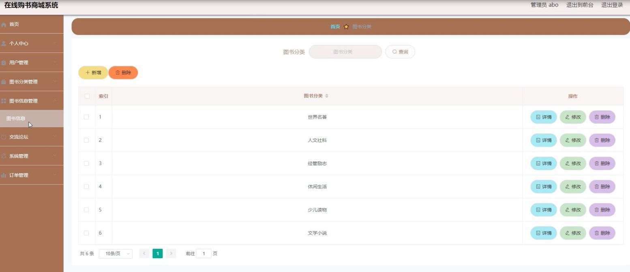Screen dimensions: 630x272
Task: Modify the 经管励志 row
Action: pyautogui.click(x=573, y=163)
